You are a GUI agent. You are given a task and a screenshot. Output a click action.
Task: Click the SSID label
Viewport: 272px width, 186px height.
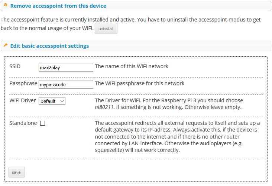pos(15,66)
